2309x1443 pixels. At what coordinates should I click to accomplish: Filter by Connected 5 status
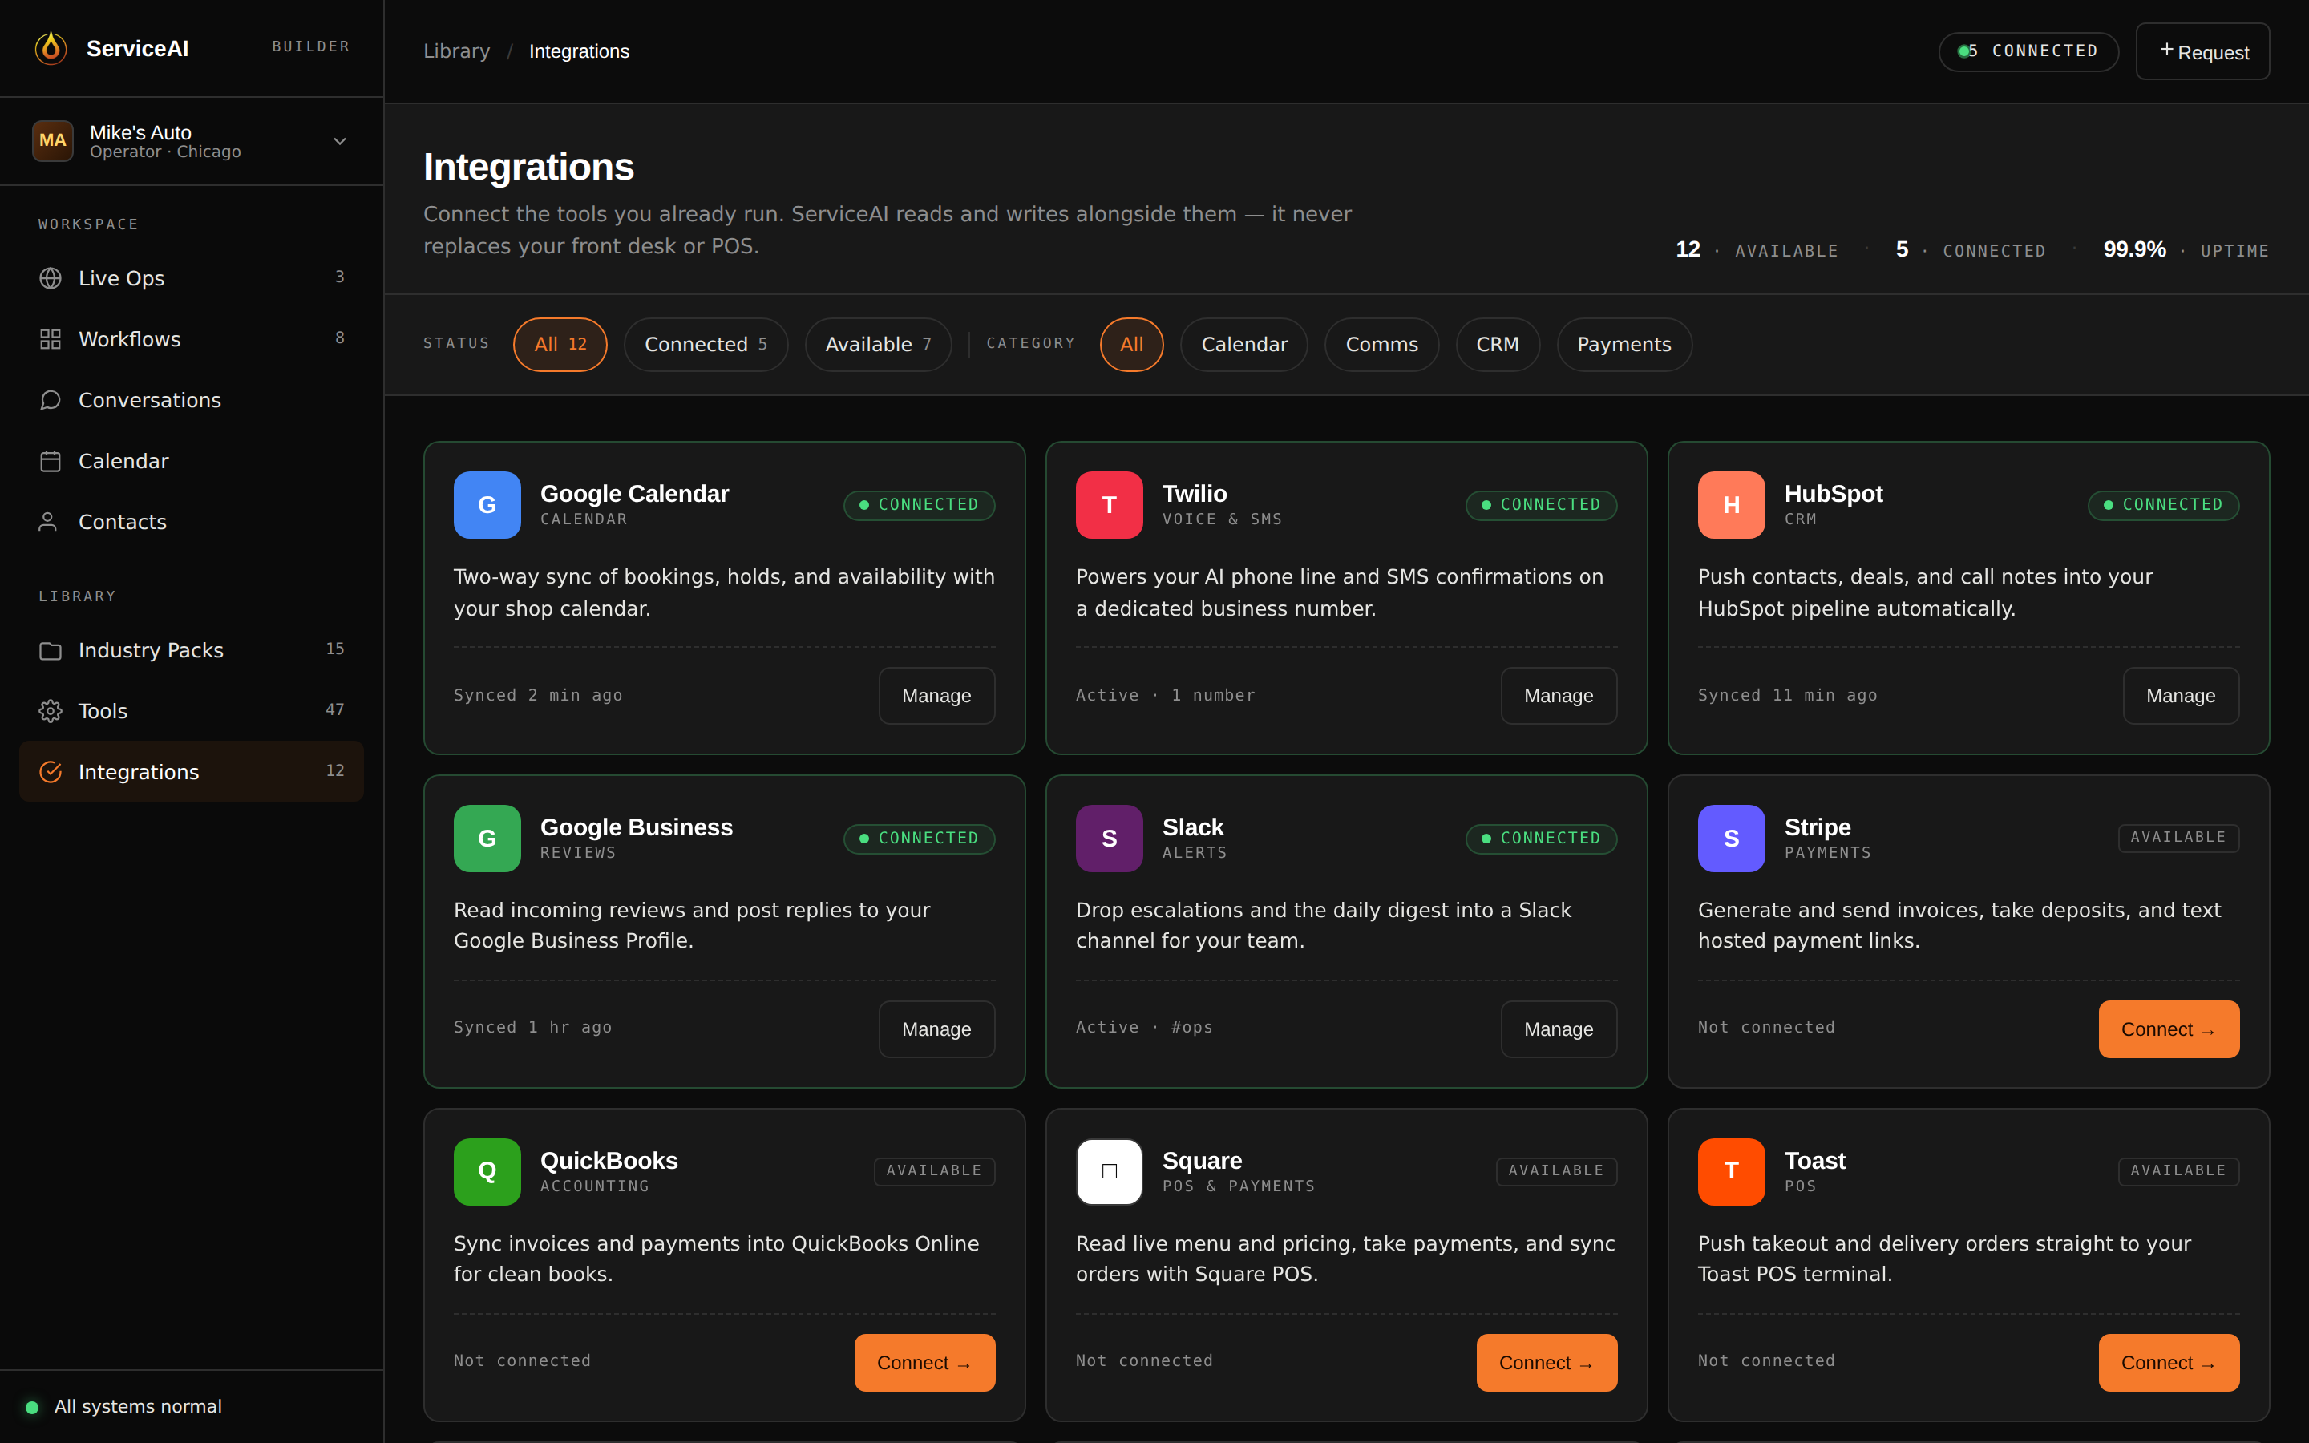706,345
